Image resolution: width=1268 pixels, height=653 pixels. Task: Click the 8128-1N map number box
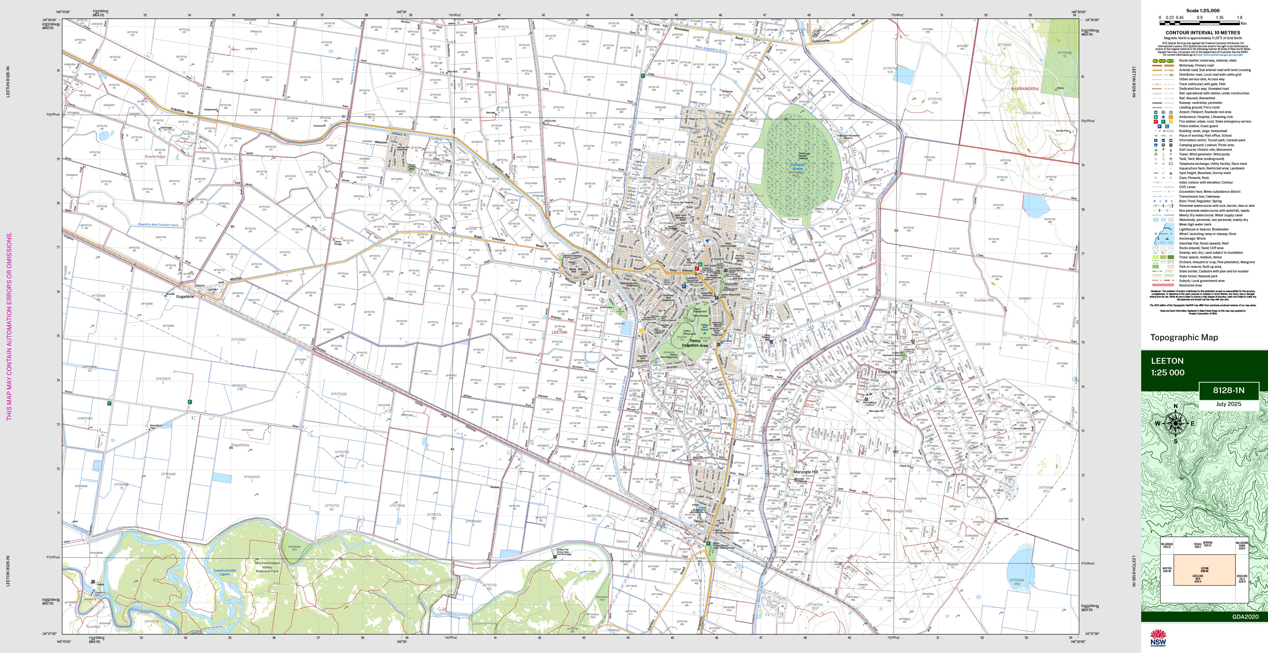coord(1228,390)
